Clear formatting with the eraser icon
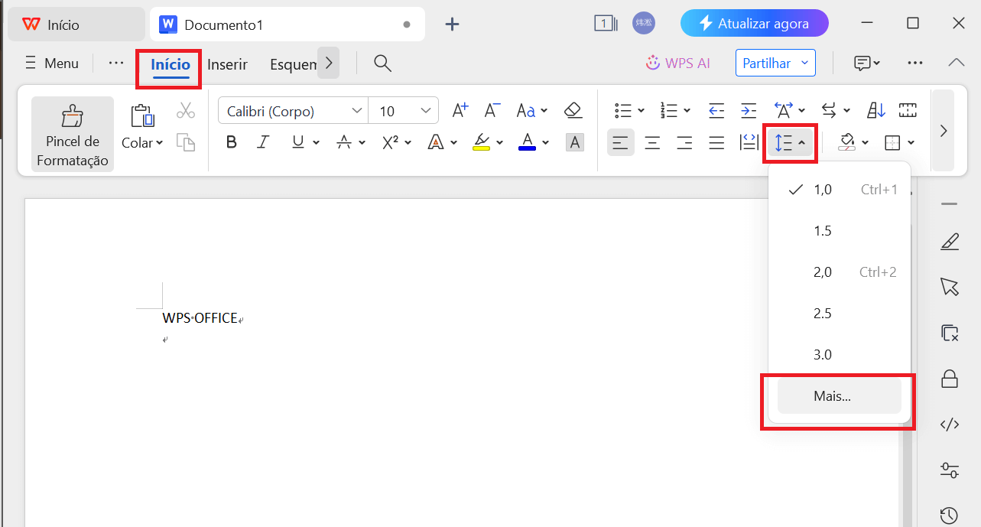The width and height of the screenshot is (981, 527). 573,110
